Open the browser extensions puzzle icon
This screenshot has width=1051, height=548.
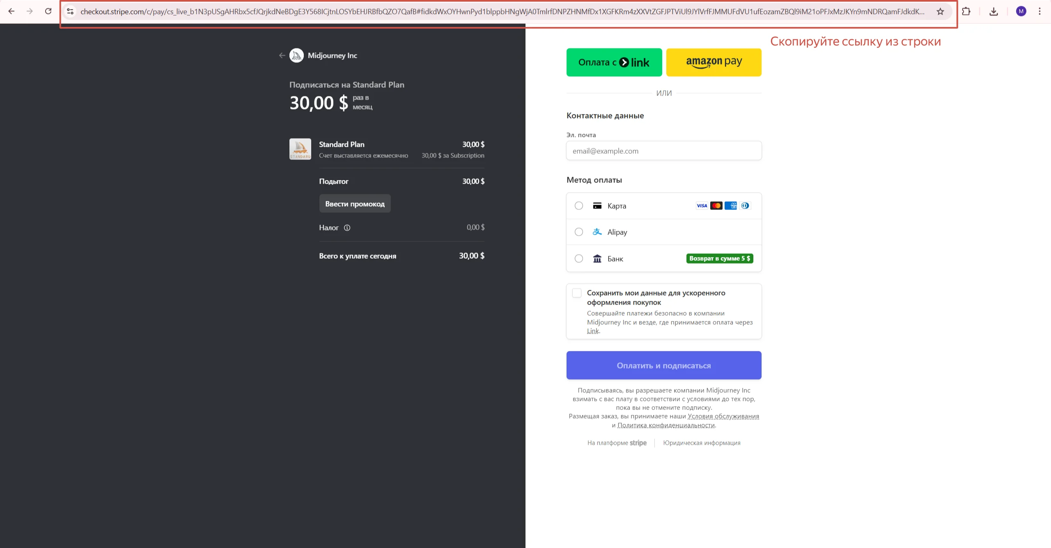[x=966, y=11]
